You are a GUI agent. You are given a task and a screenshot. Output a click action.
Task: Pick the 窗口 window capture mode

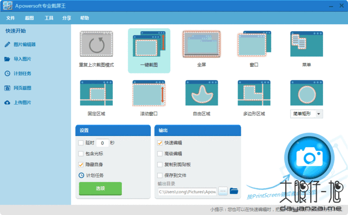pyautogui.click(x=254, y=44)
